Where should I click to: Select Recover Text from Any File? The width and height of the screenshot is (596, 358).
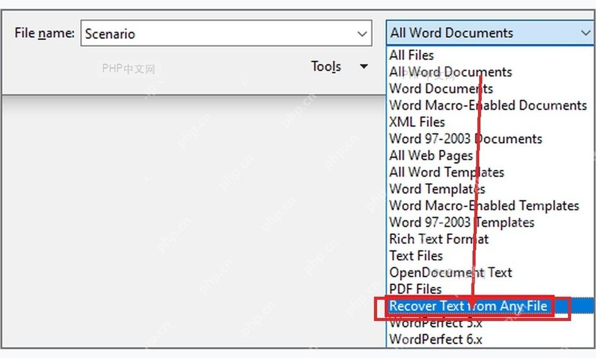[x=490, y=306]
